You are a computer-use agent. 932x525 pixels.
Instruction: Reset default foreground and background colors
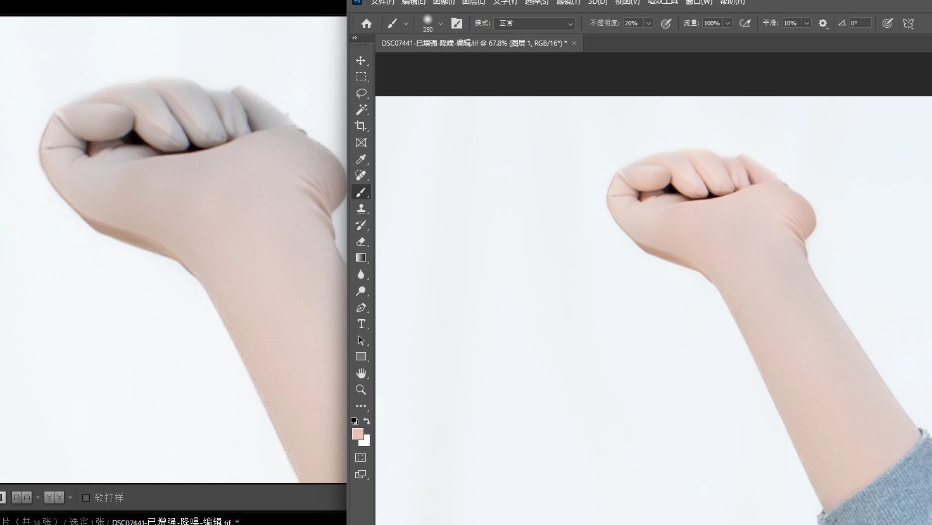pos(355,421)
